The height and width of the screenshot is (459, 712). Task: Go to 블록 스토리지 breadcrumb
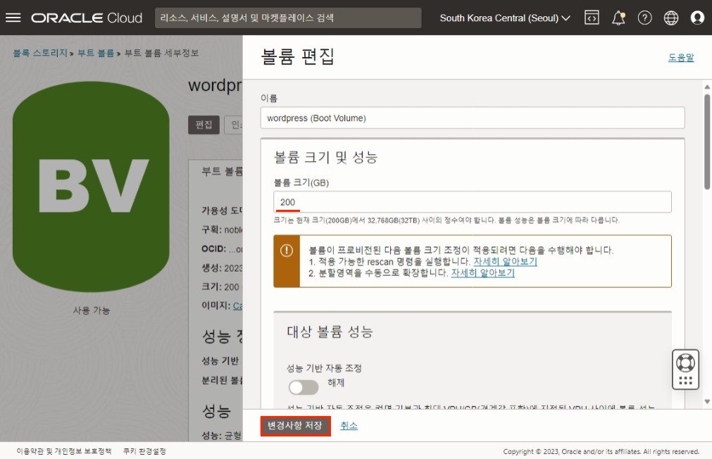coord(40,53)
